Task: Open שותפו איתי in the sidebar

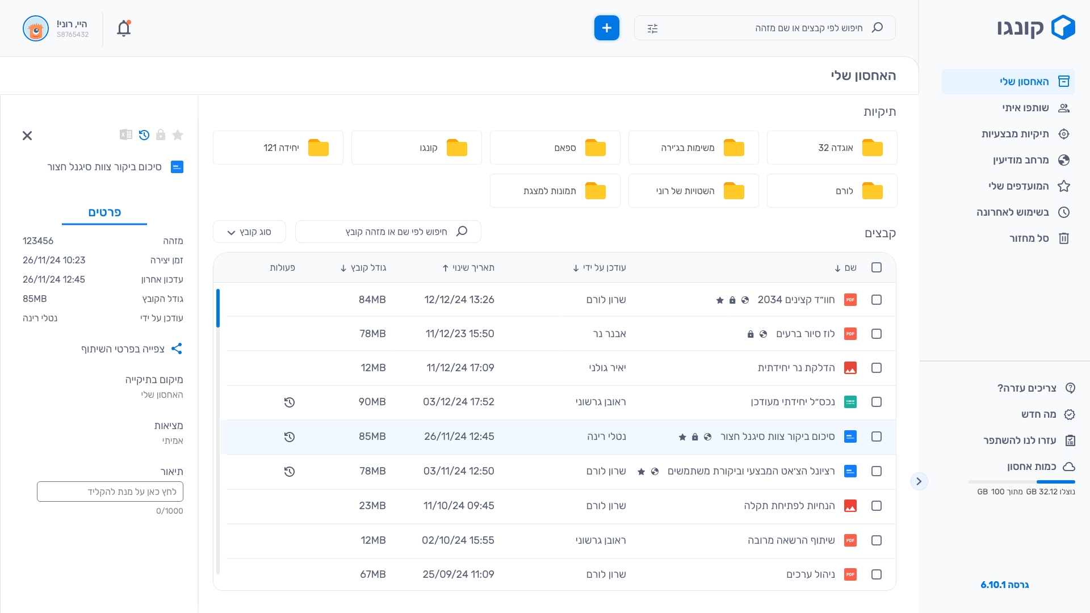Action: point(1025,108)
